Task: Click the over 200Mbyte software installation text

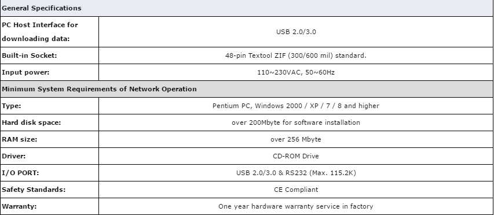Action: [296, 123]
